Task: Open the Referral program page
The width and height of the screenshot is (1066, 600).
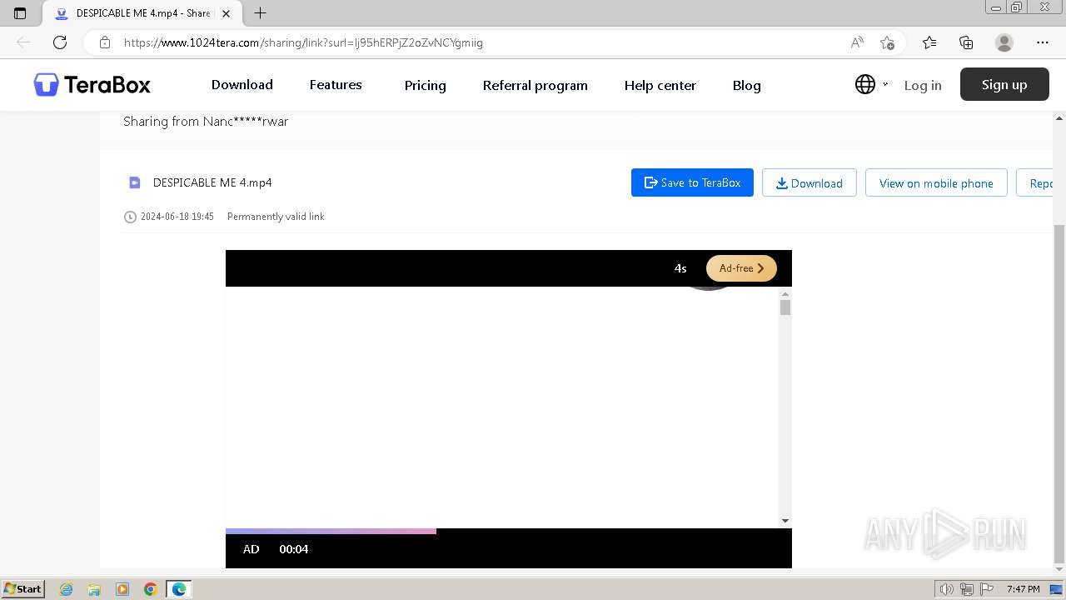Action: [x=535, y=85]
